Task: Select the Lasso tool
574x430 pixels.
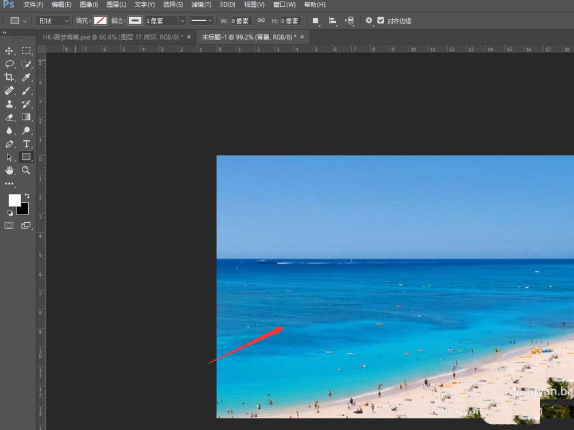Action: coord(9,64)
